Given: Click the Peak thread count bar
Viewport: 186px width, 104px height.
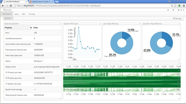Looking at the screenshot, I should pos(122,71).
